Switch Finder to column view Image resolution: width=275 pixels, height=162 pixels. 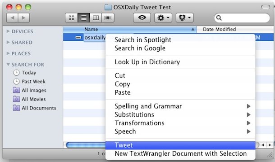[x=96, y=18]
